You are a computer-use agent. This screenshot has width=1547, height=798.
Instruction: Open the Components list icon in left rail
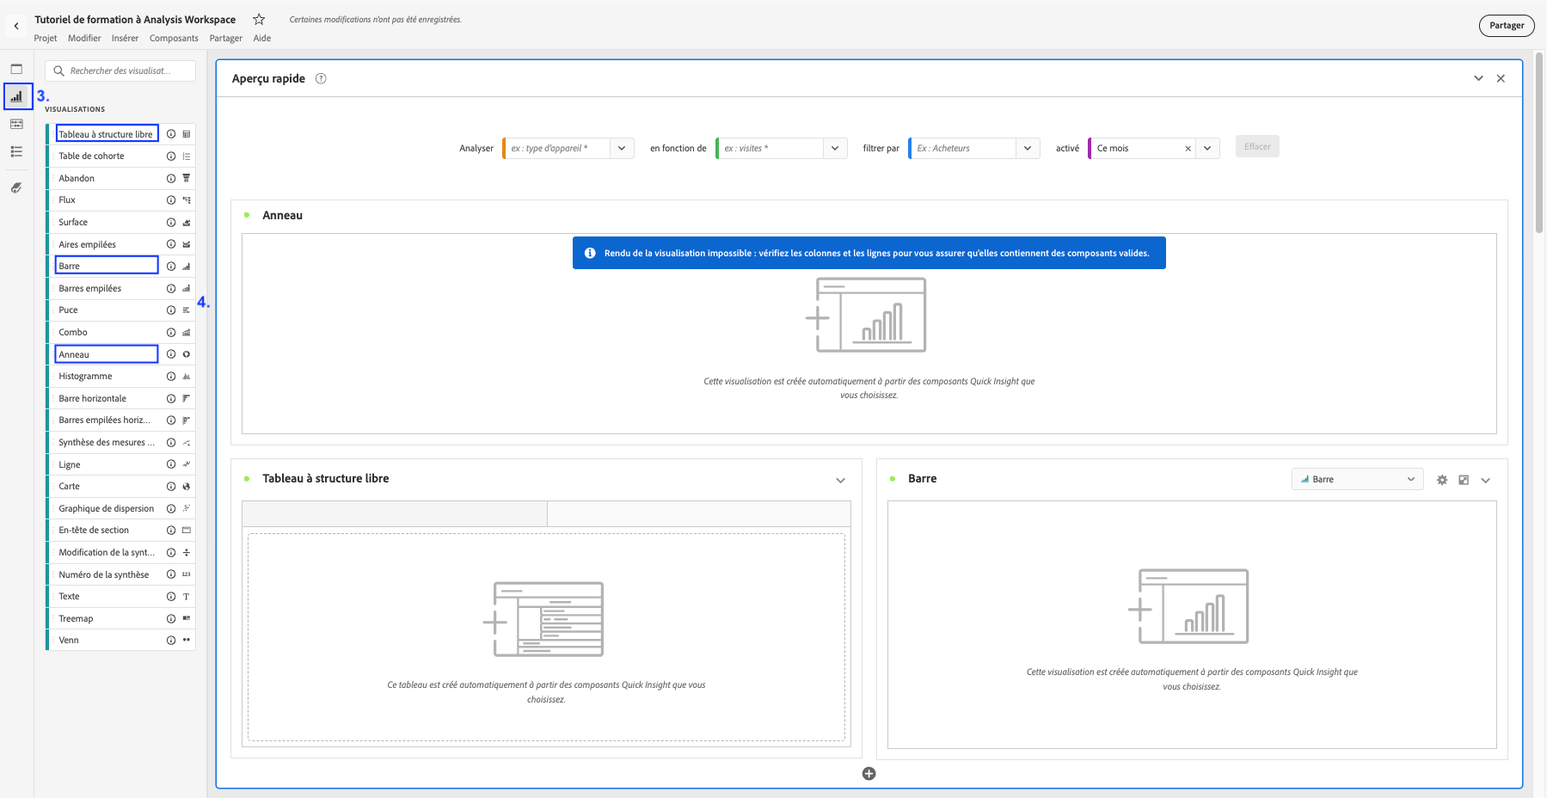pos(16,151)
